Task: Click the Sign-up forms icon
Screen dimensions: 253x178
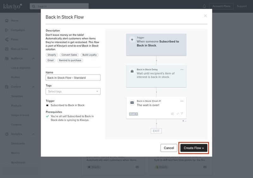Action: tap(7, 49)
